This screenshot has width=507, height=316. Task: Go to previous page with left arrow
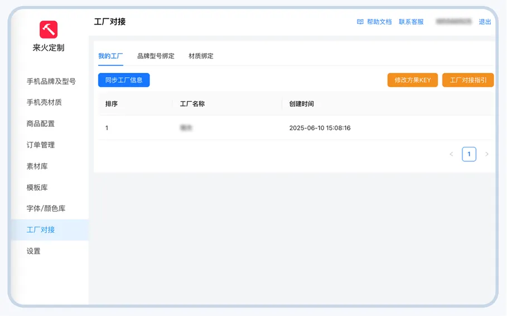click(x=451, y=154)
